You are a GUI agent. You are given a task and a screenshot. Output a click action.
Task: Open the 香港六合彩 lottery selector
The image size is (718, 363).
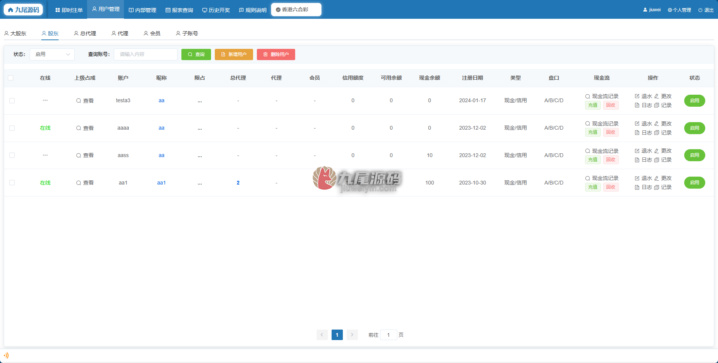tap(296, 10)
